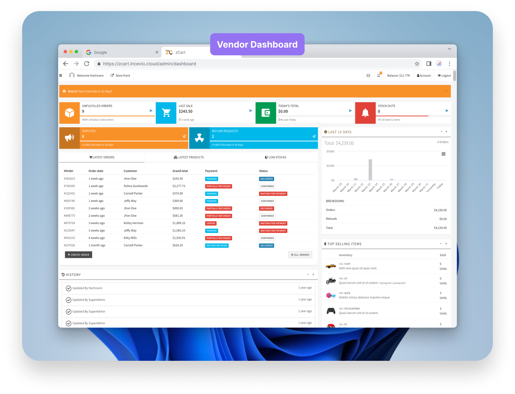Collapse the History panel
This screenshot has width=515, height=394.
click(x=308, y=274)
